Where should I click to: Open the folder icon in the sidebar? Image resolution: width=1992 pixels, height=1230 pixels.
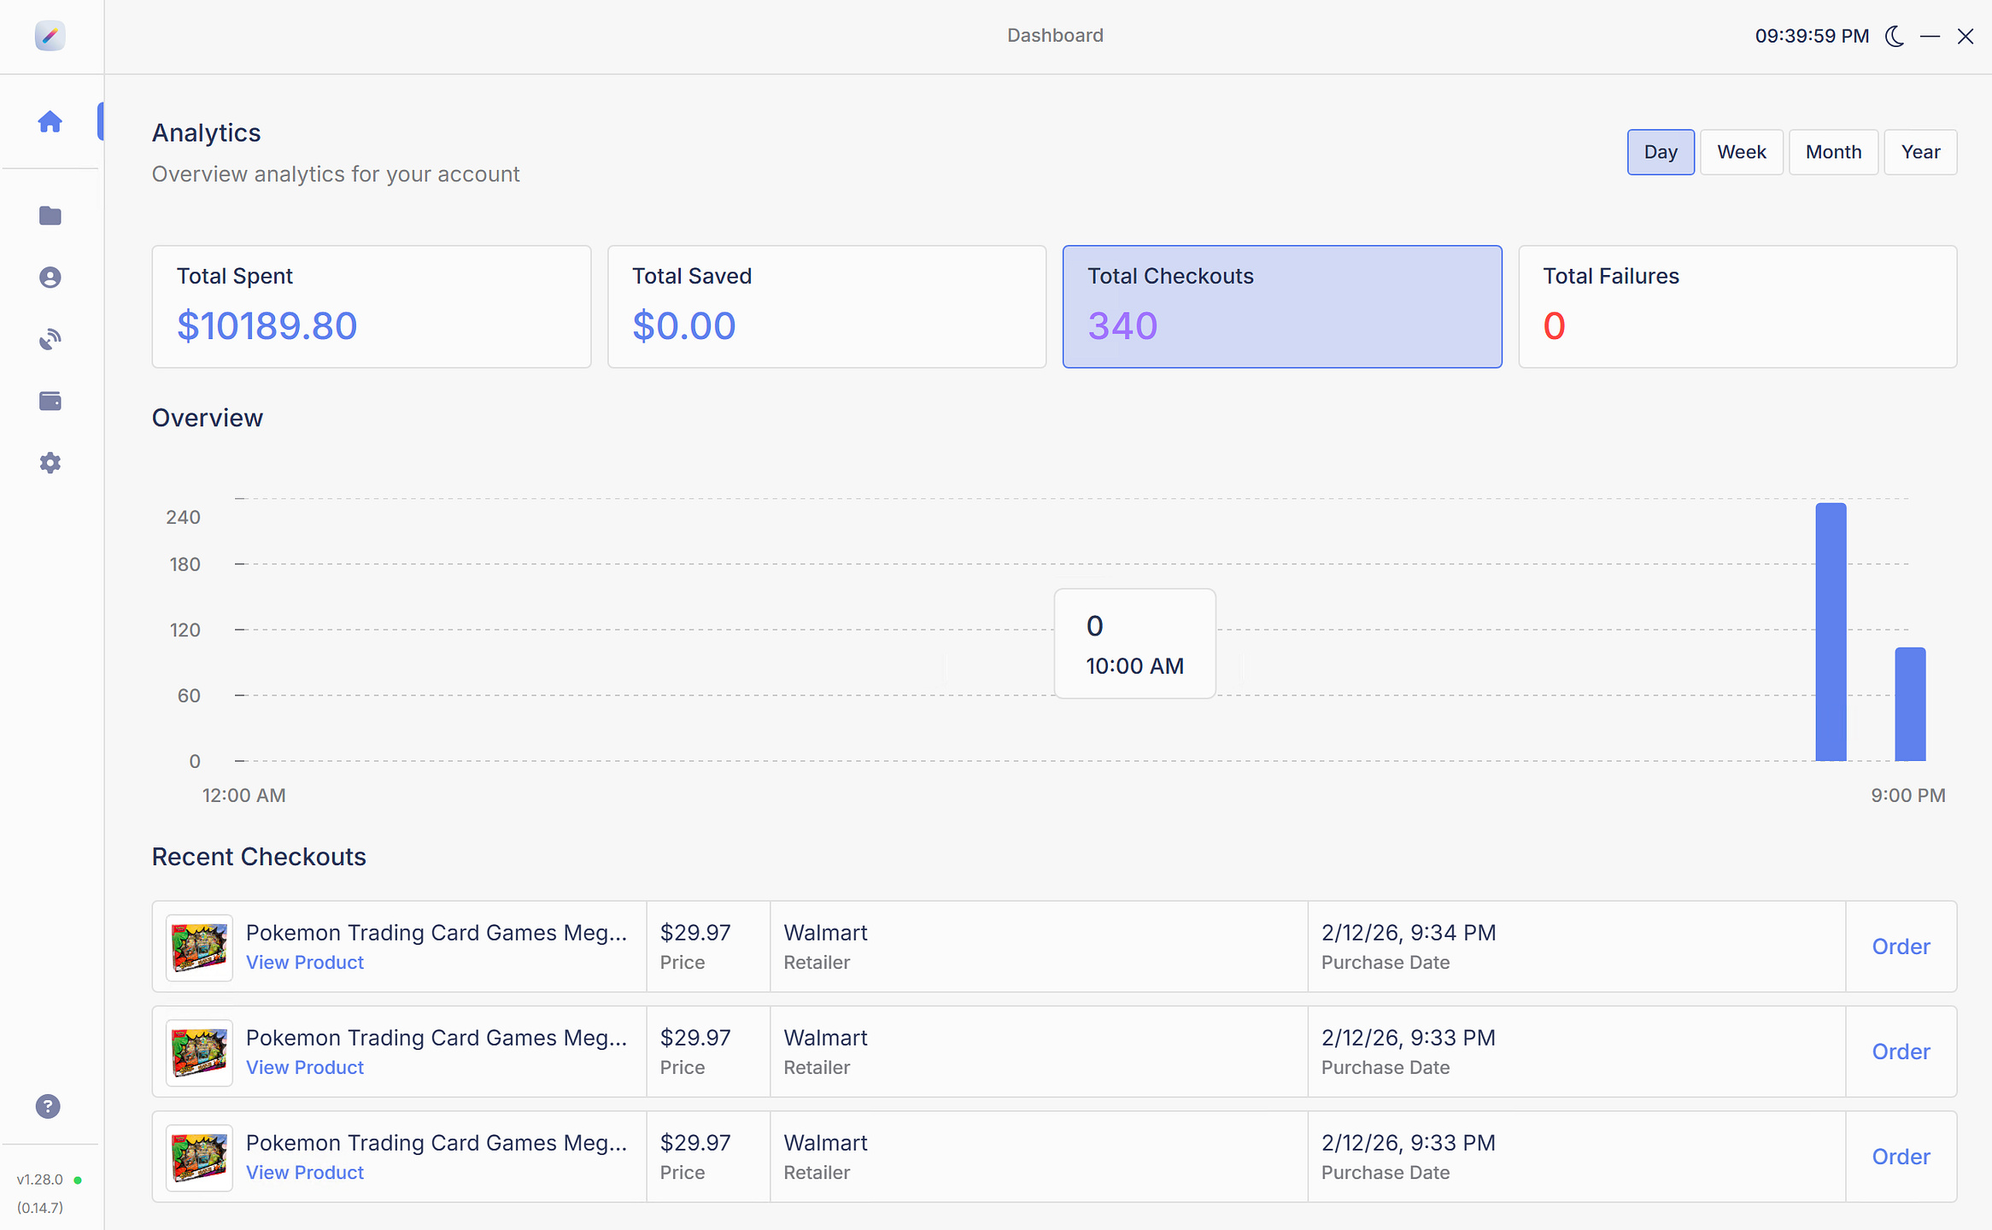point(50,215)
